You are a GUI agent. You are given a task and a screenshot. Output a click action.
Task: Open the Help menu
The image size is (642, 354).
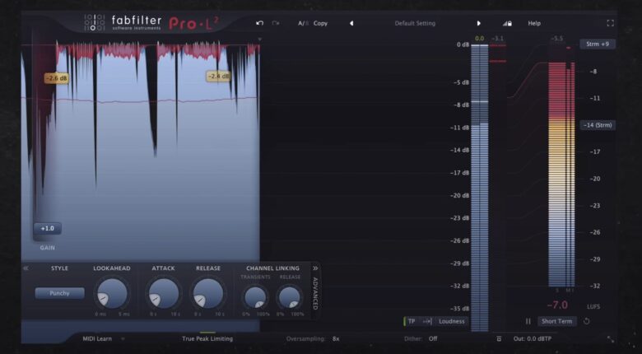[x=534, y=23]
